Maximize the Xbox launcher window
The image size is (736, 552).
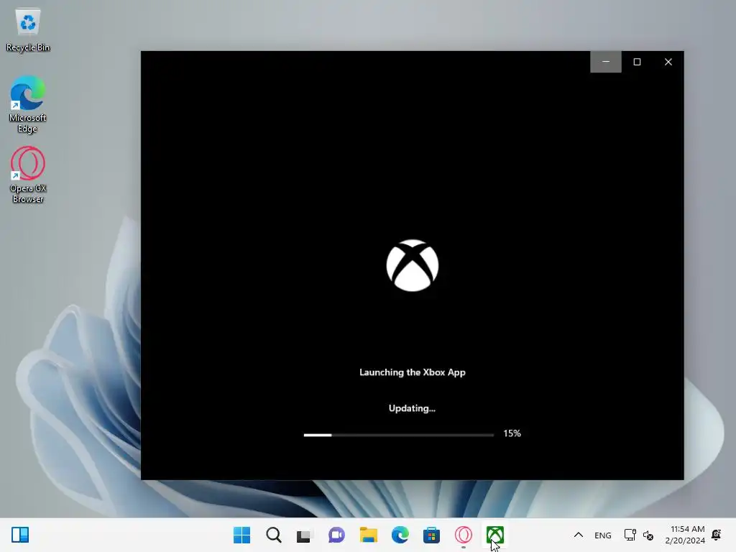pos(637,62)
